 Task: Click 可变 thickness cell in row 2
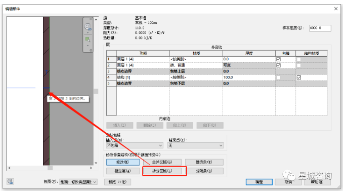[249, 65]
